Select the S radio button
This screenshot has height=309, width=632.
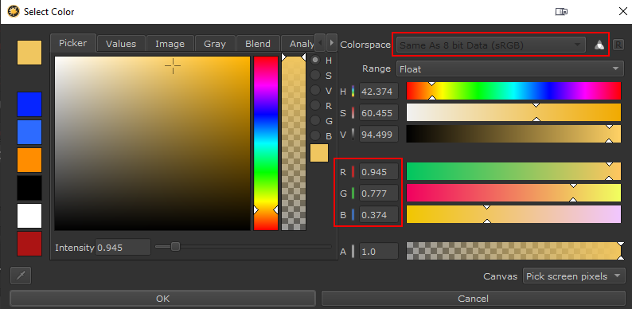click(315, 75)
